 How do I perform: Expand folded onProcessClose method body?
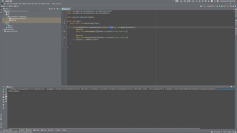[x=98, y=38]
